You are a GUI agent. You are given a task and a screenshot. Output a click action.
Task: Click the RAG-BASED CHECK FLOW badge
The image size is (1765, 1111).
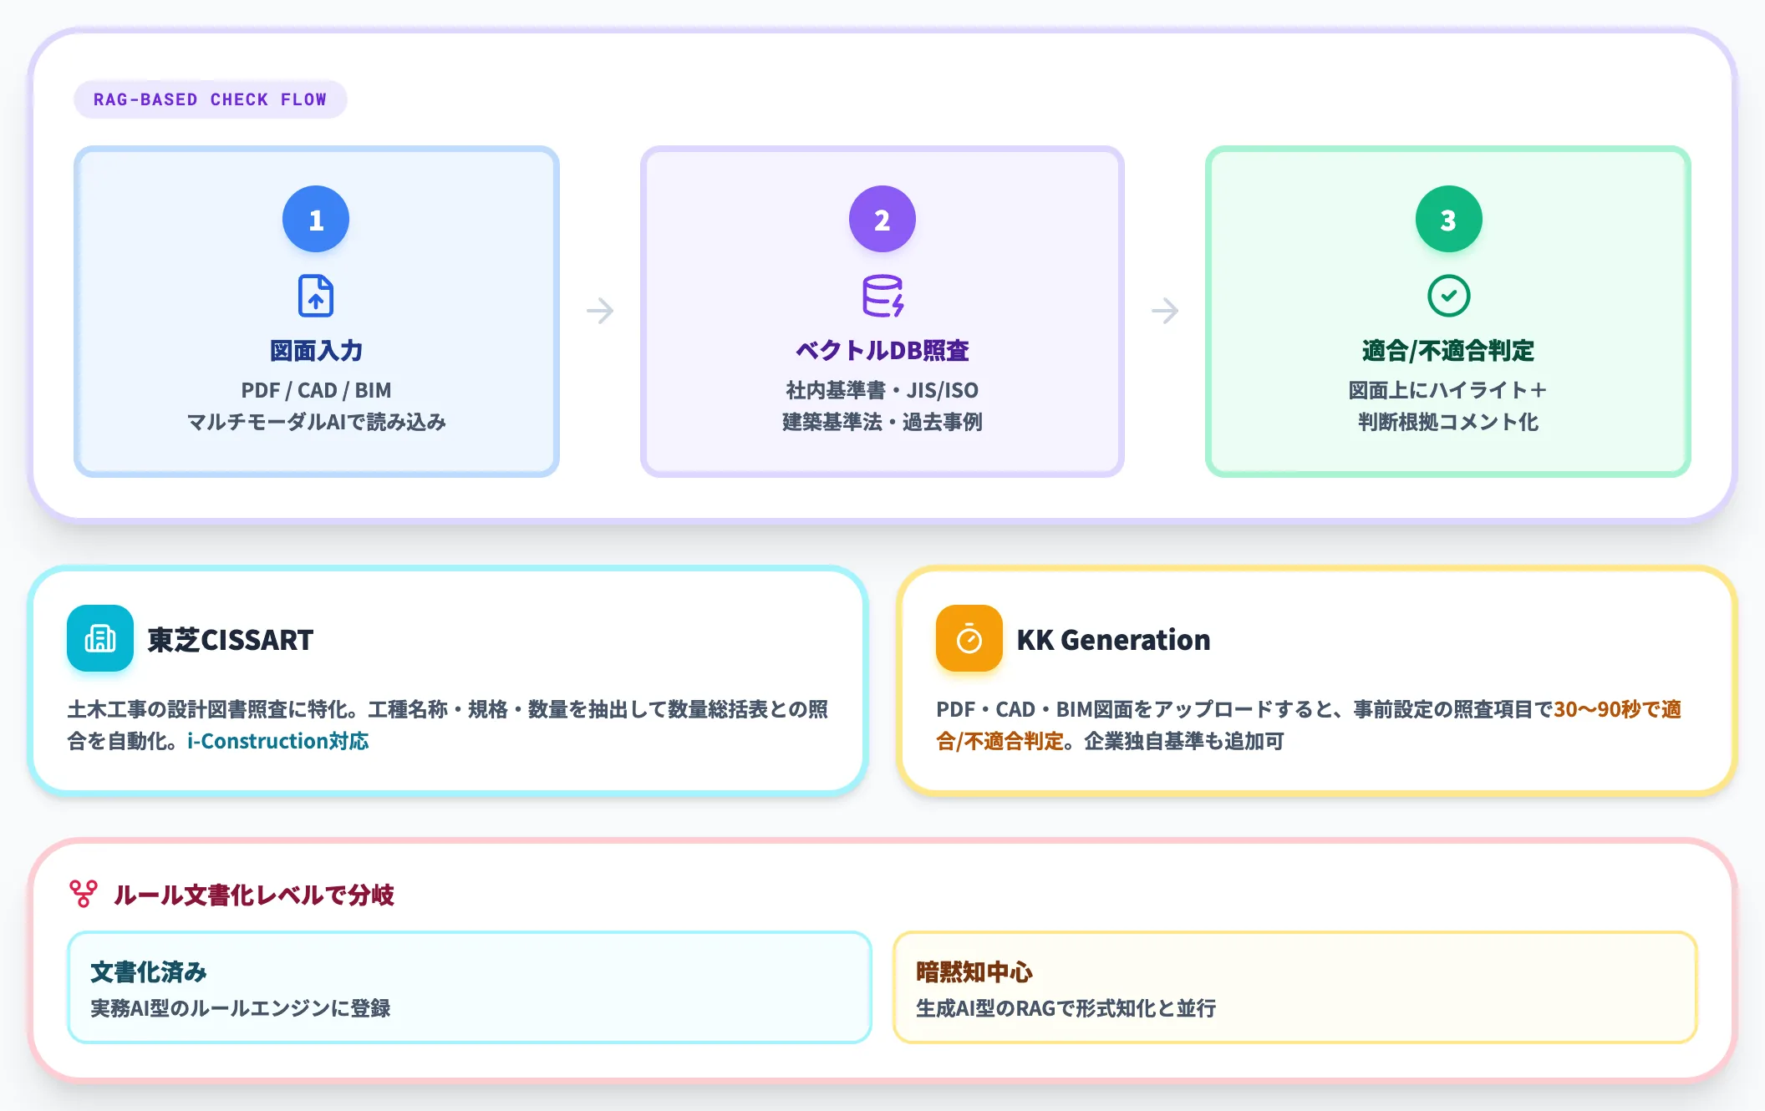[x=210, y=99]
